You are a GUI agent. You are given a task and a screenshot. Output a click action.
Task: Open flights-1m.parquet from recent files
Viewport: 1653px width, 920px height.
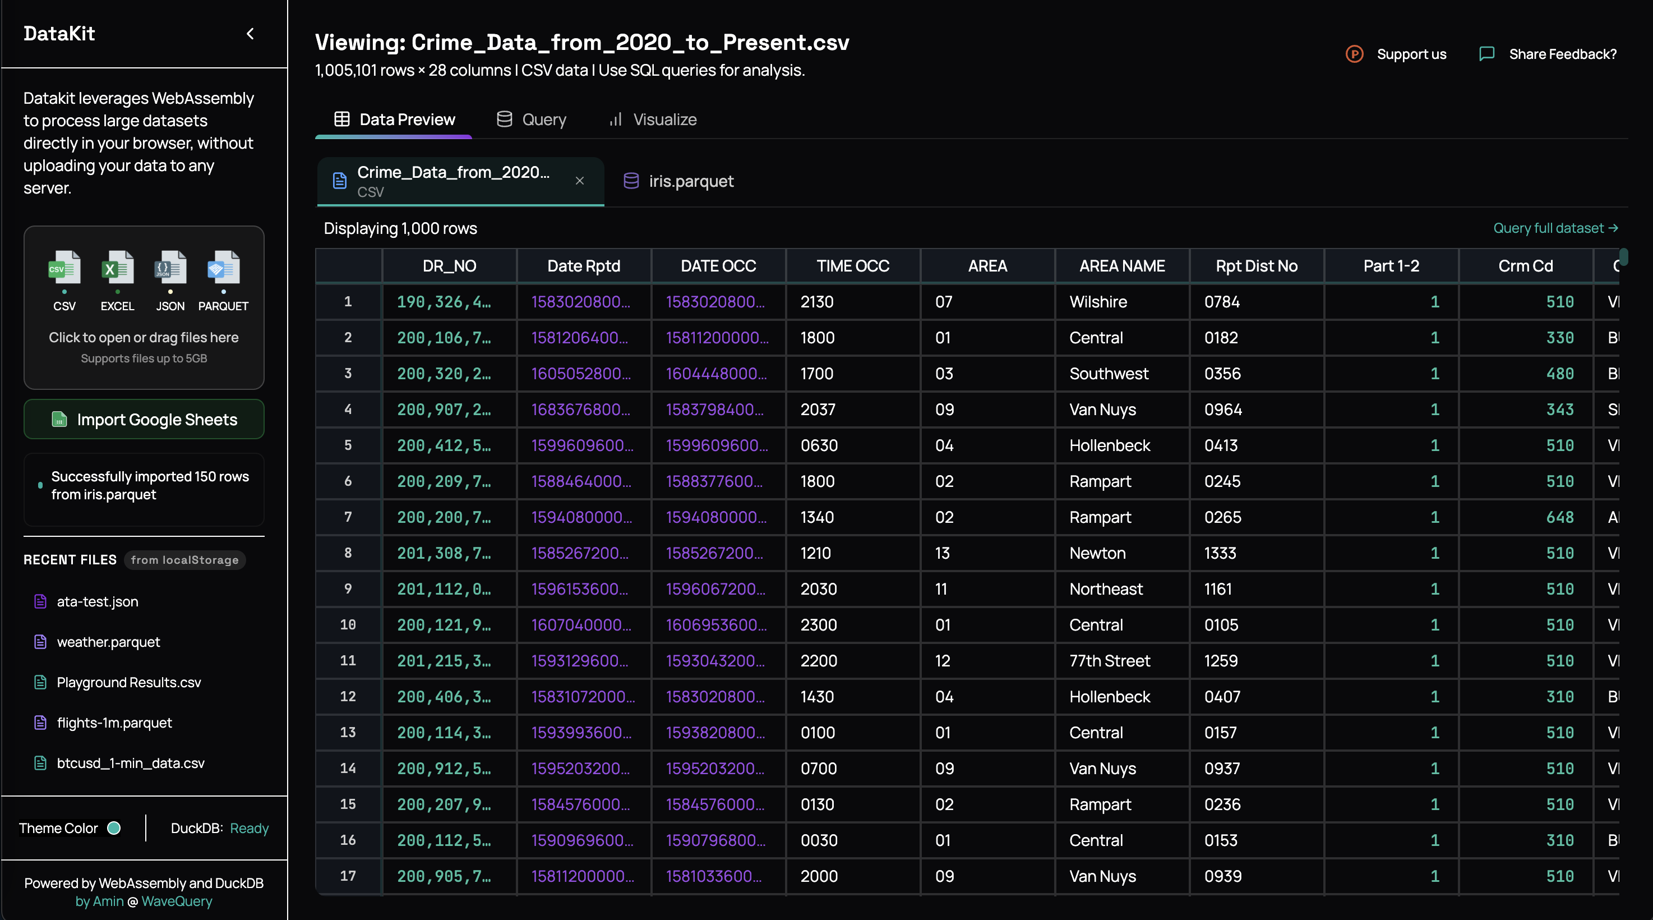(x=114, y=723)
